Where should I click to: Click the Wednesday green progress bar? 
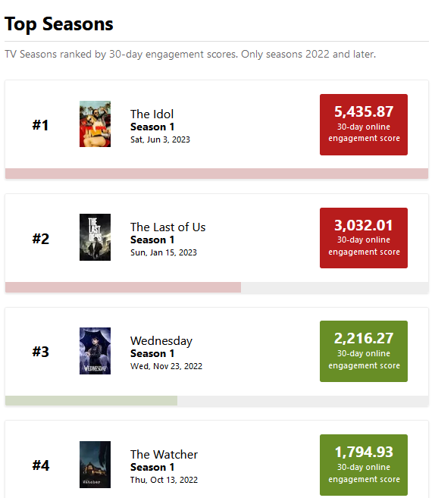[92, 400]
